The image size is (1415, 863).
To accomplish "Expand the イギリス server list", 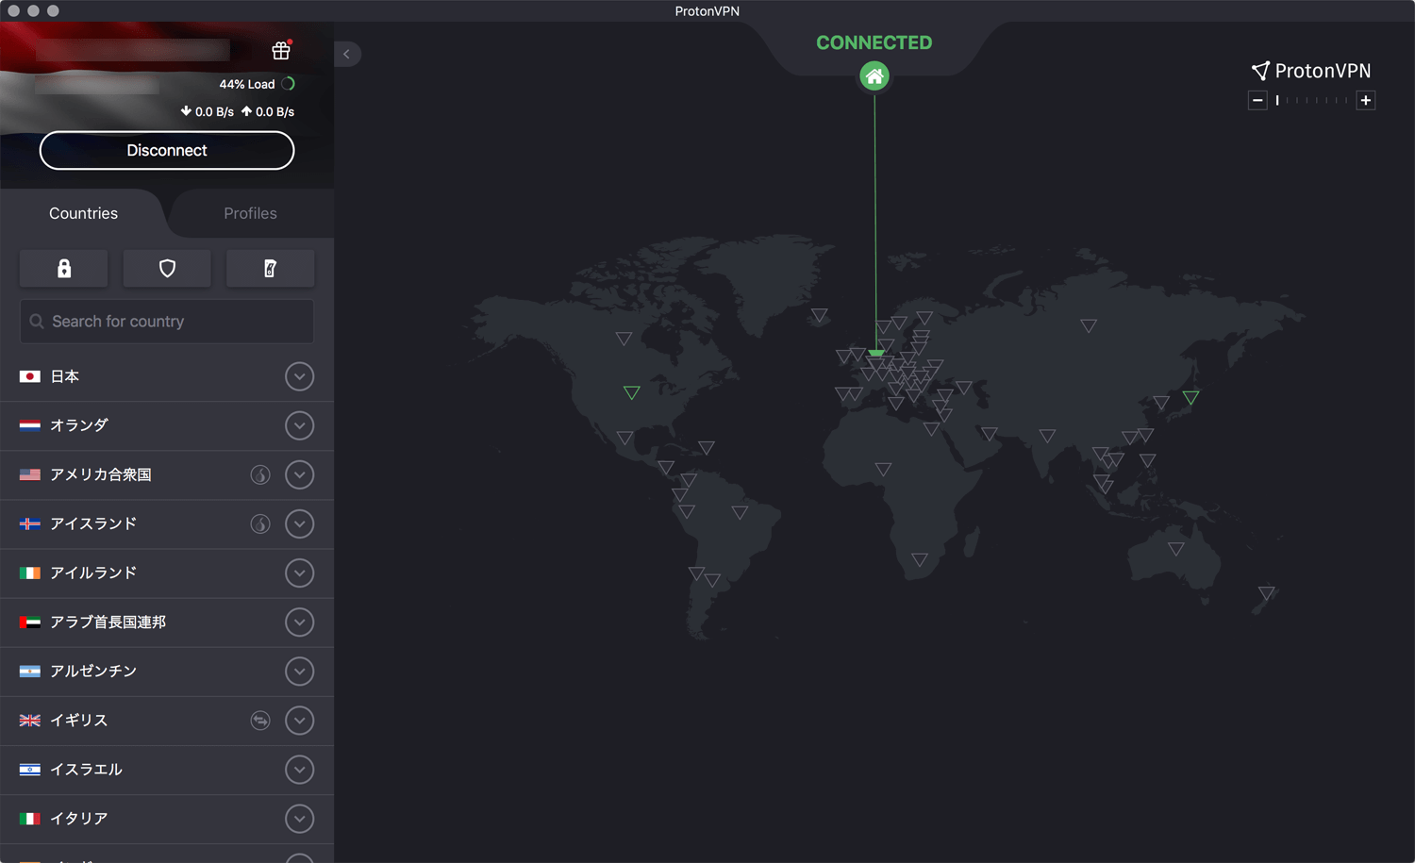I will [299, 720].
